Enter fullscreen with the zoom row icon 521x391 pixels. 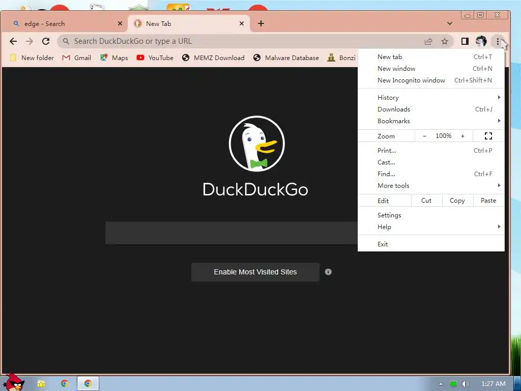click(x=488, y=136)
